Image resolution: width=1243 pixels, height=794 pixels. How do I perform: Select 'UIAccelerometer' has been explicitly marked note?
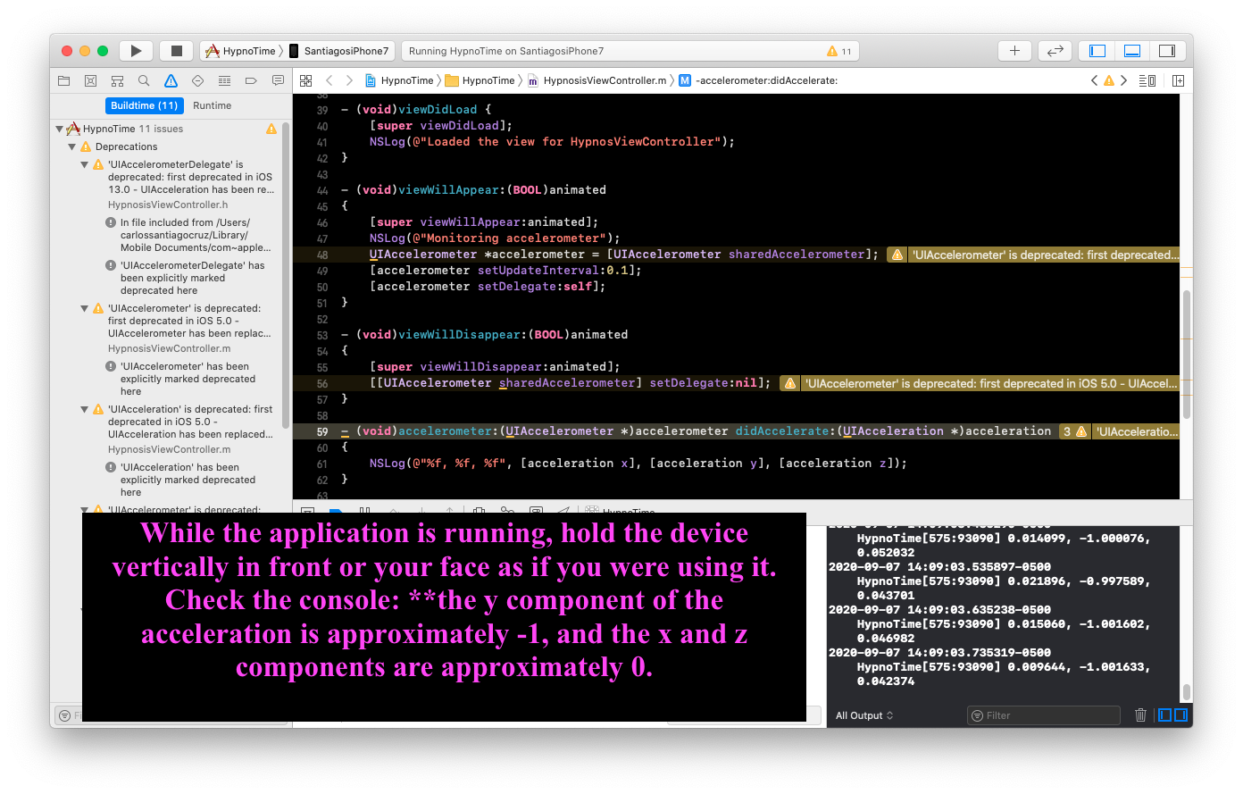tap(181, 379)
